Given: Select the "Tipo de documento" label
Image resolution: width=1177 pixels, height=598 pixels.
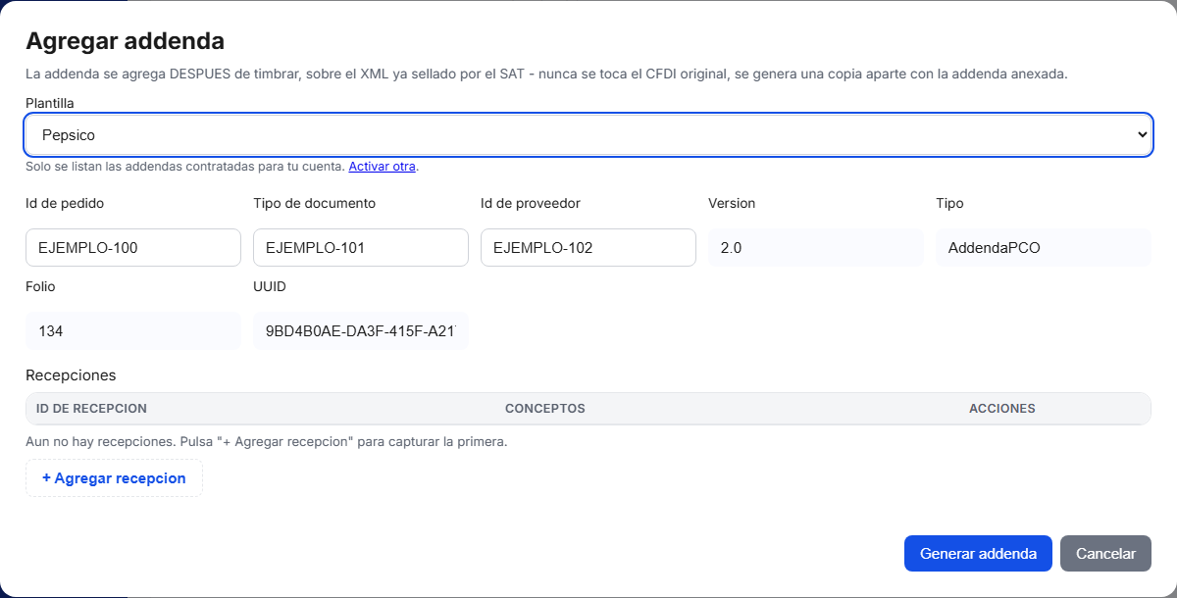Looking at the screenshot, I should [314, 204].
